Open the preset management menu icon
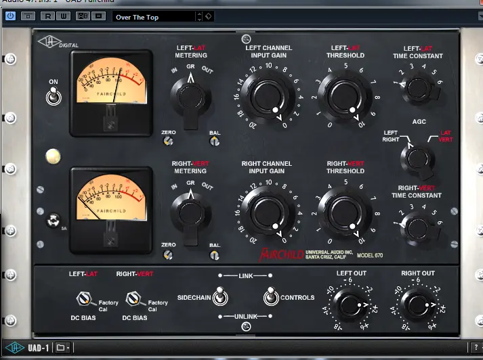 pos(99,16)
